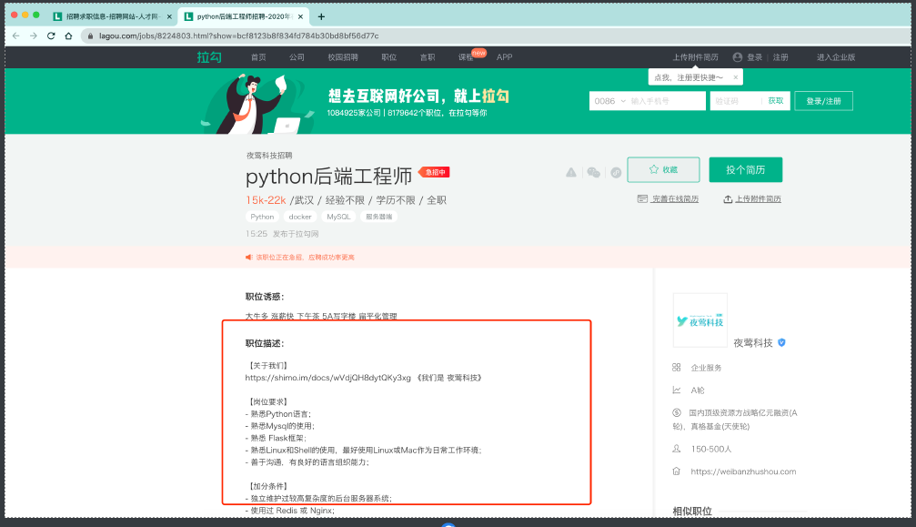Click the 登录 link in the top bar
Image resolution: width=916 pixels, height=527 pixels.
755,57
